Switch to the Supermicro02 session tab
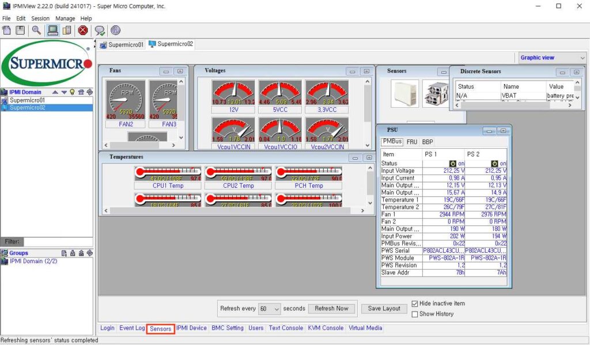 click(x=171, y=44)
